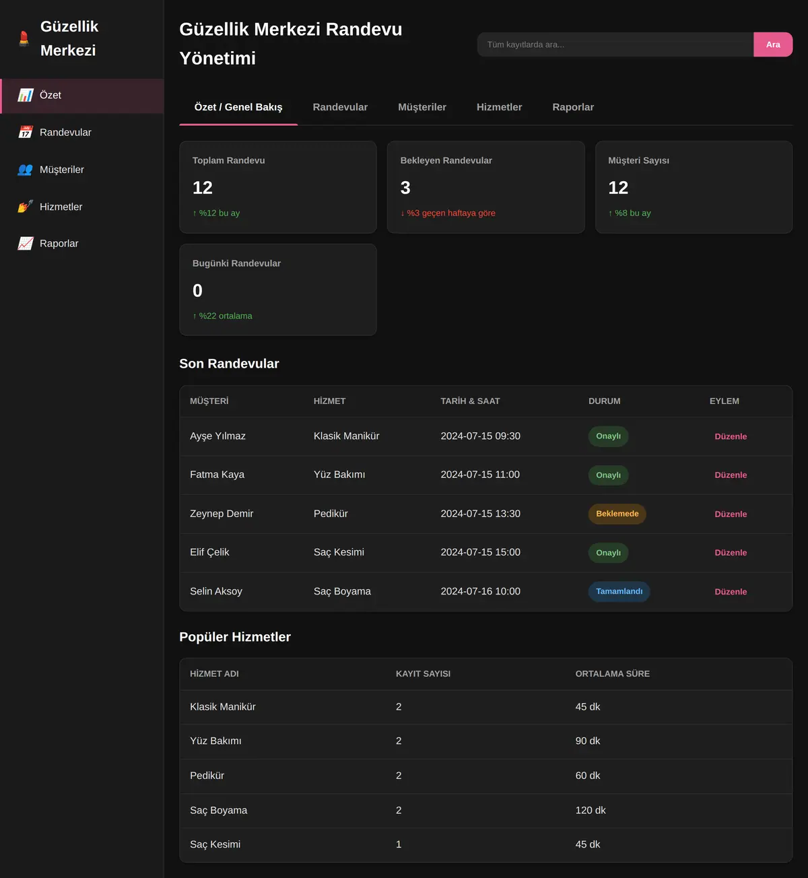Click the lipstick logo icon
This screenshot has height=878, width=808.
[x=24, y=38]
